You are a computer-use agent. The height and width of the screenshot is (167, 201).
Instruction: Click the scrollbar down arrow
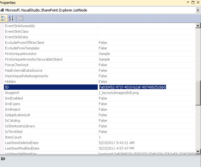pyautogui.click(x=198, y=151)
